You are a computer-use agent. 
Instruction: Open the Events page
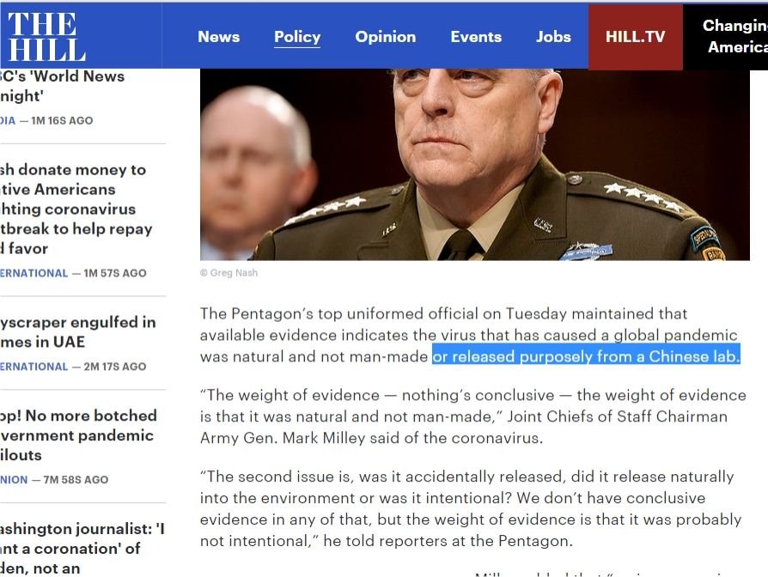coord(476,37)
